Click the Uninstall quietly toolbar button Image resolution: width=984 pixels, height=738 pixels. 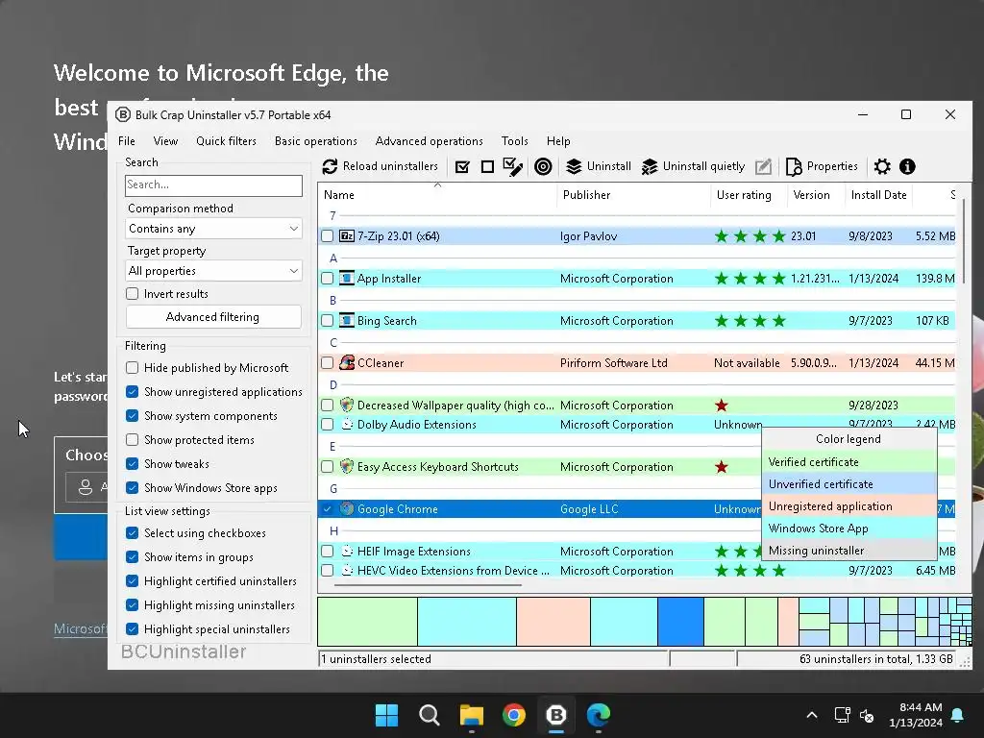click(694, 166)
